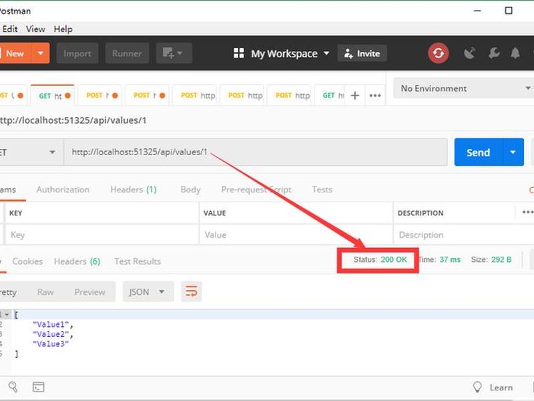Minimize the Postman window
Viewport: 534px width, 401px height.
(477, 11)
